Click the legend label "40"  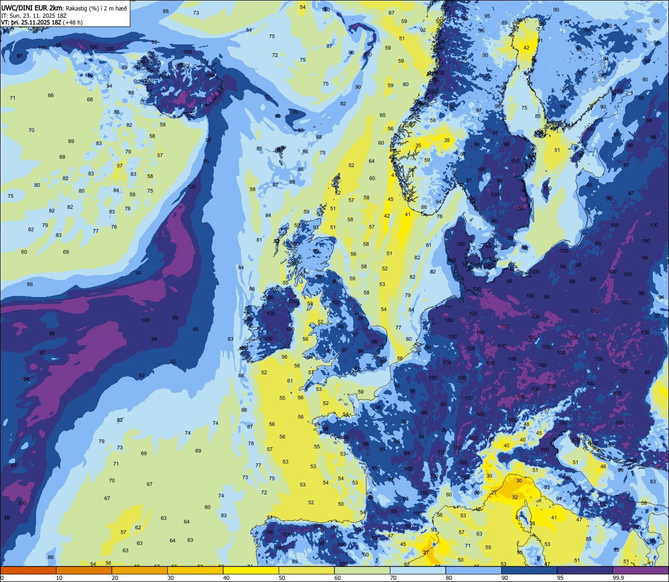click(x=226, y=577)
